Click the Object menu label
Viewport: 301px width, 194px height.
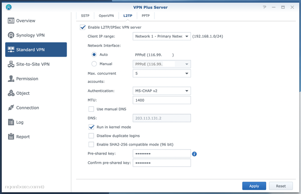point(23,93)
